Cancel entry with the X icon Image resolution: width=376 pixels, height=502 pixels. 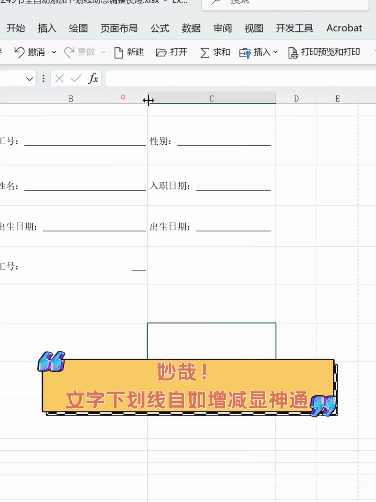(59, 78)
